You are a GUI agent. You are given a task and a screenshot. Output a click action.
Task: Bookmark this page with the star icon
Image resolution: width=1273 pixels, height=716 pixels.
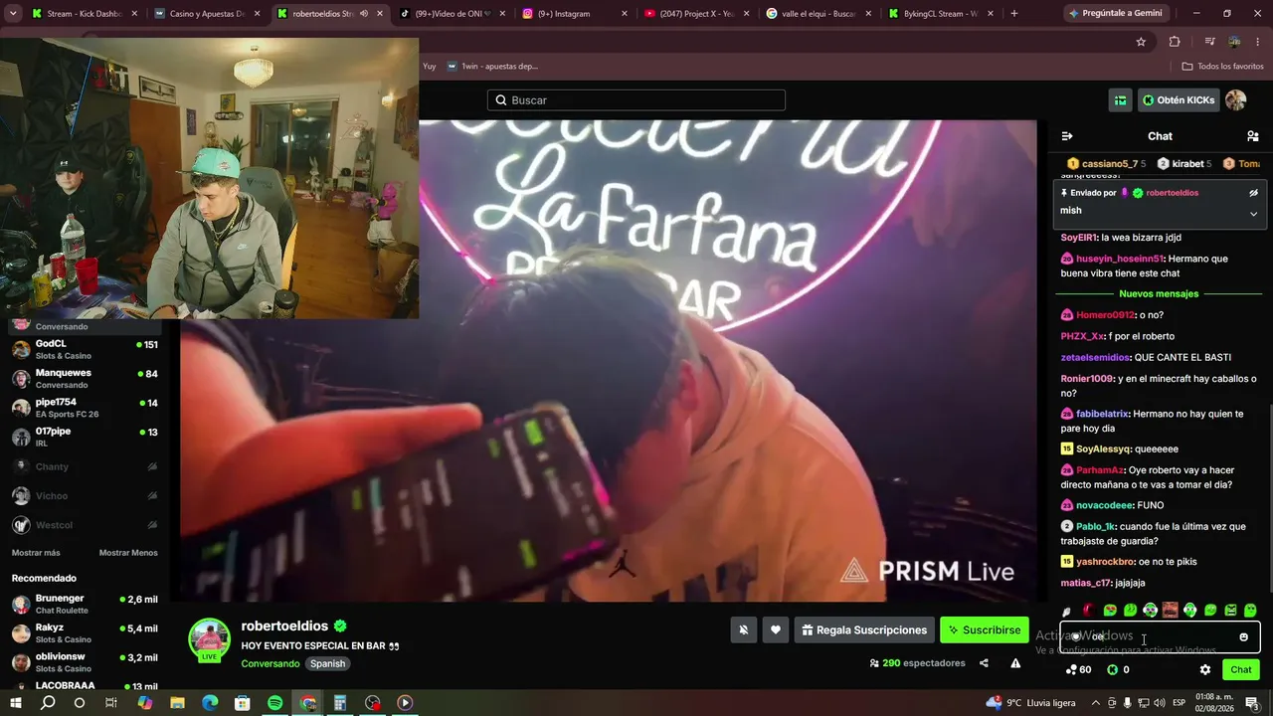[x=1141, y=42]
